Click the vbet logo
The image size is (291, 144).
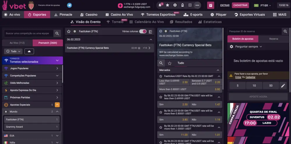click(14, 6)
